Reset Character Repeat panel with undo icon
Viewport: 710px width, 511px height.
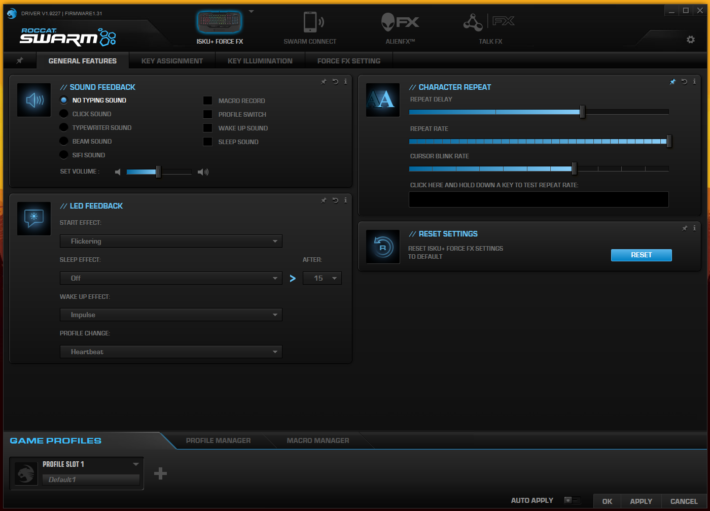pyautogui.click(x=684, y=82)
